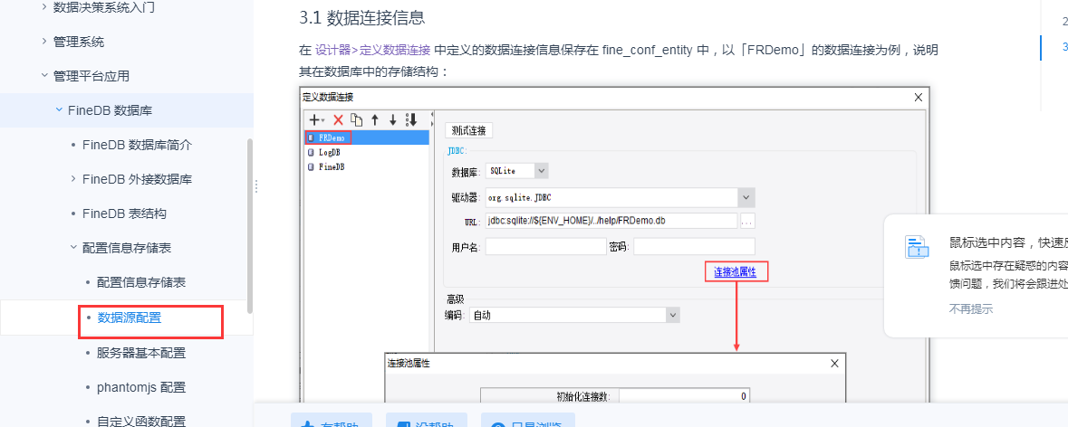The width and height of the screenshot is (1068, 427).
Task: Click the database icon beside FineDB
Action: [x=312, y=166]
